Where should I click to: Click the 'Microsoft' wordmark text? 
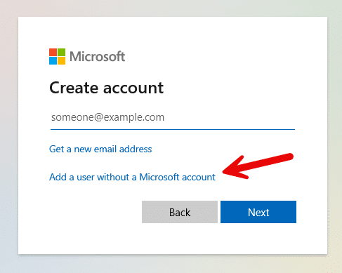(x=97, y=57)
